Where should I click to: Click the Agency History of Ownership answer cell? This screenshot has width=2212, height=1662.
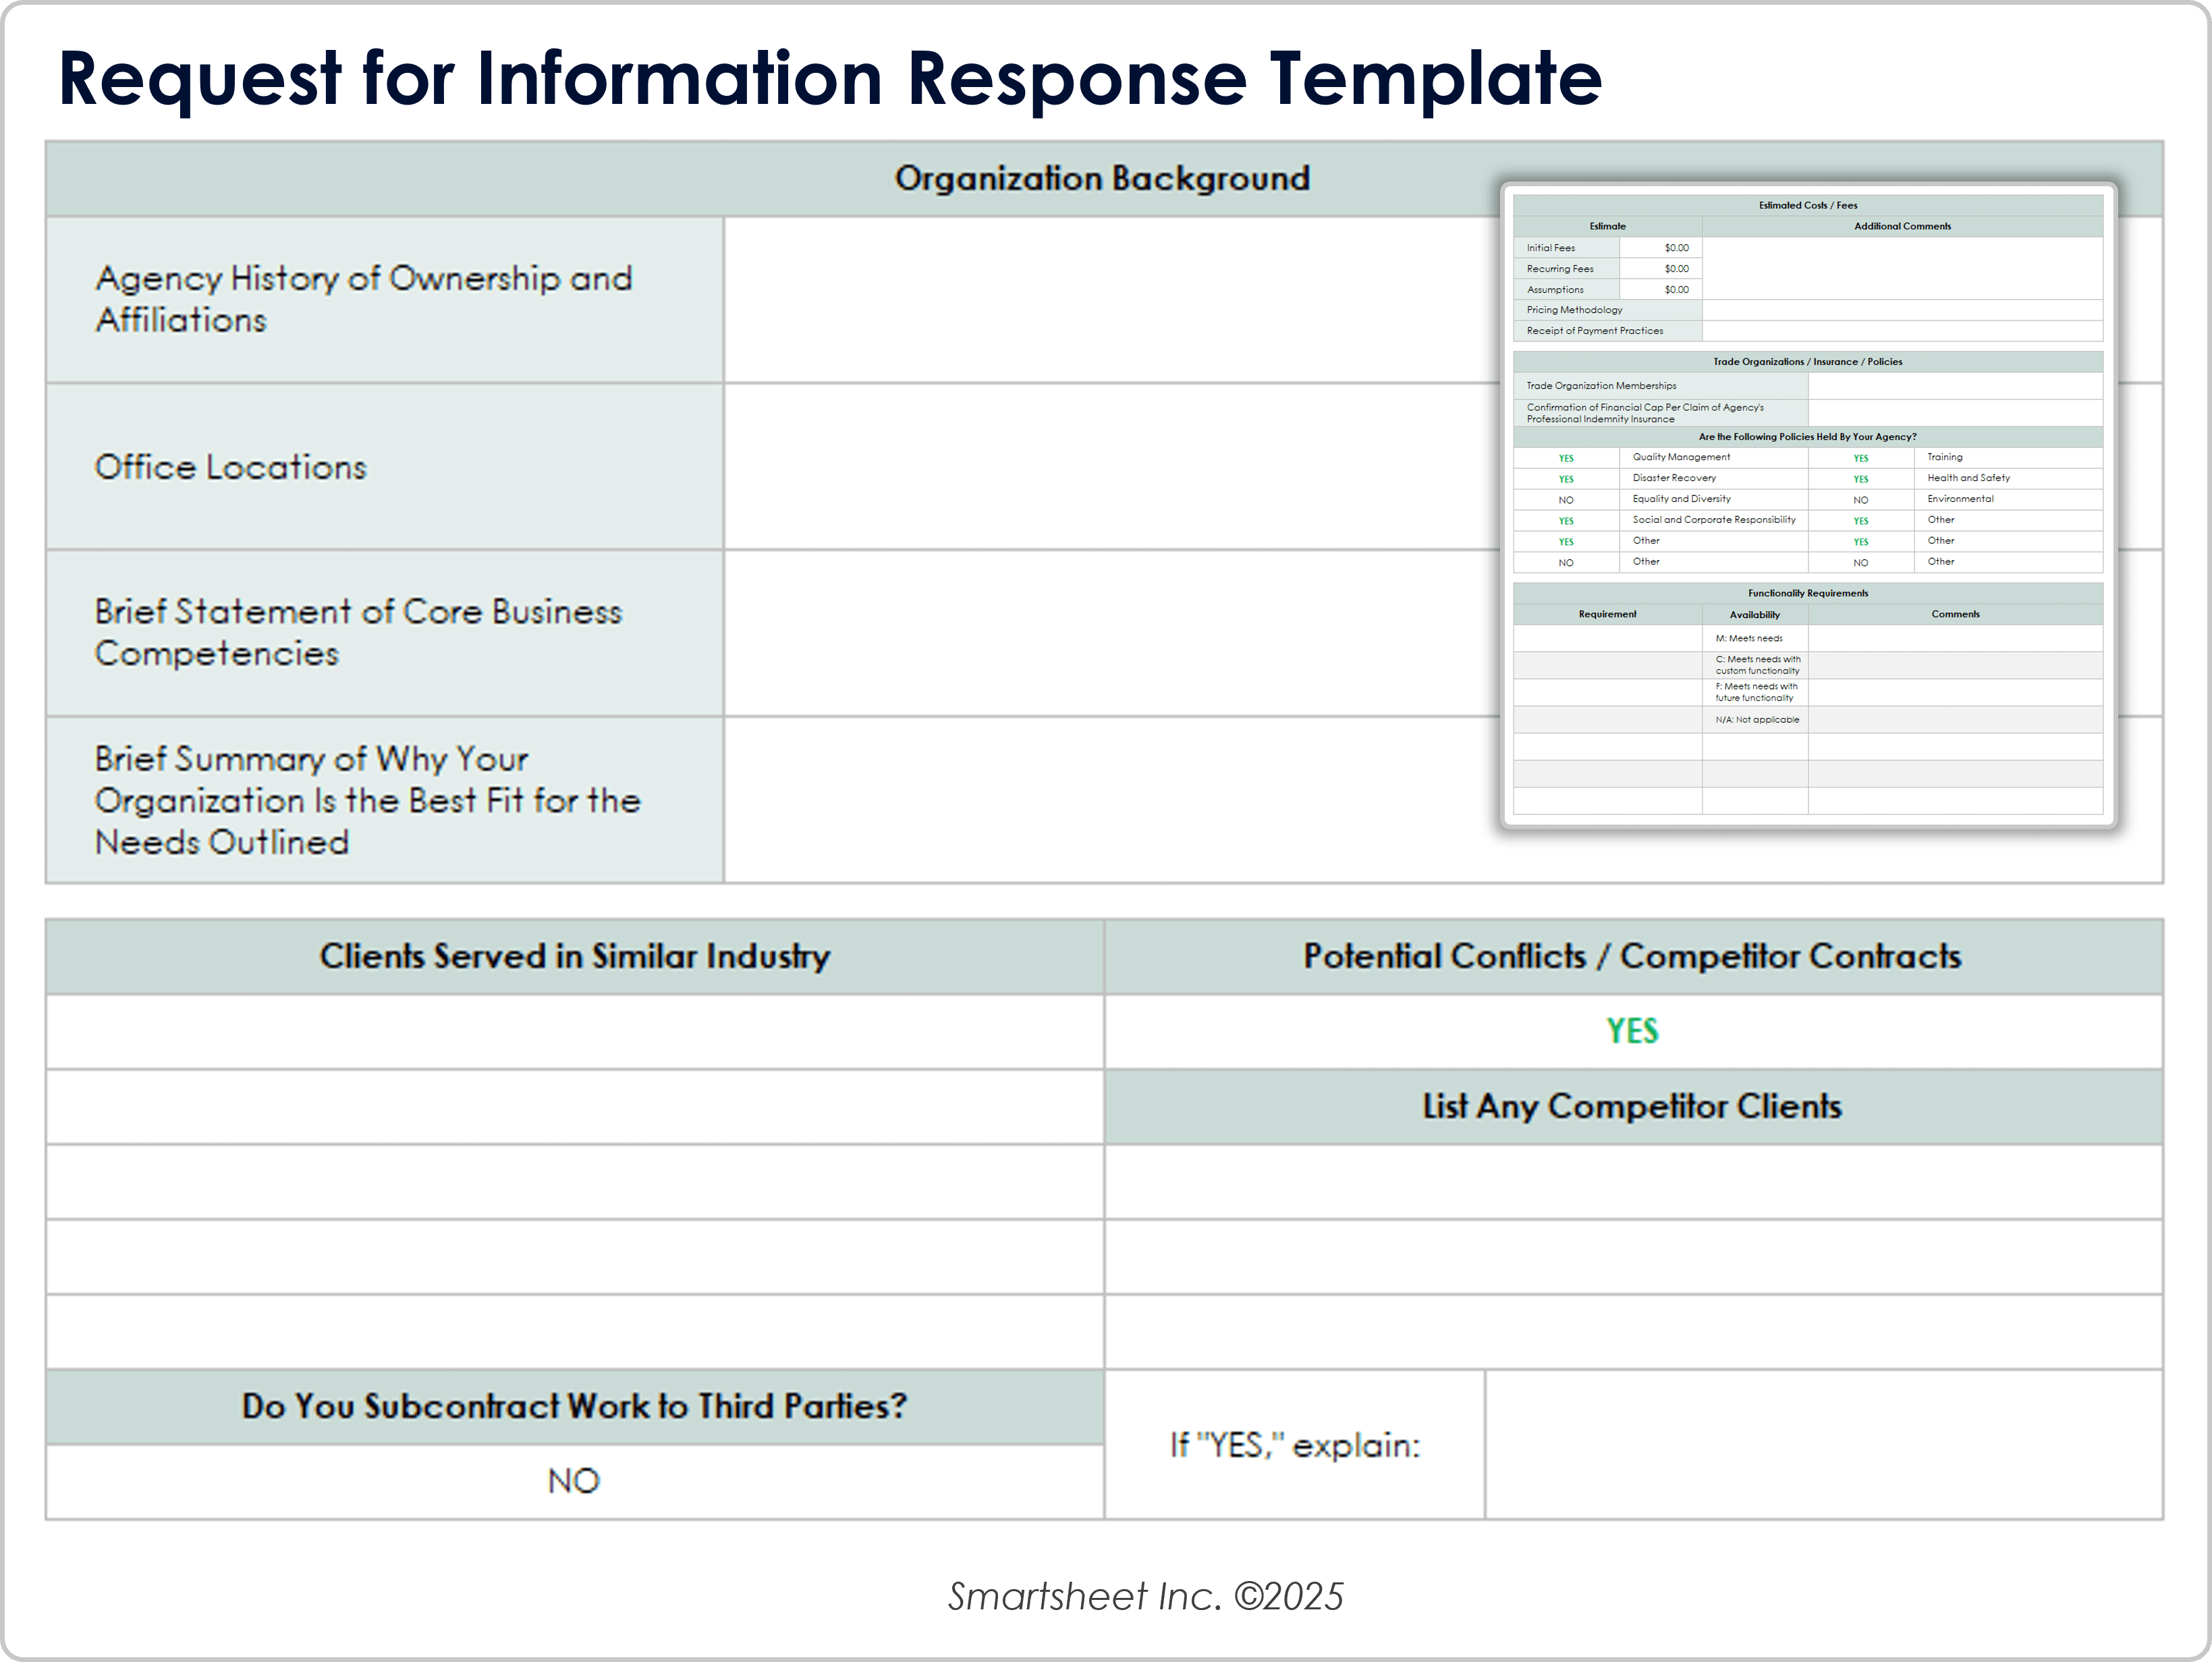click(x=1100, y=300)
